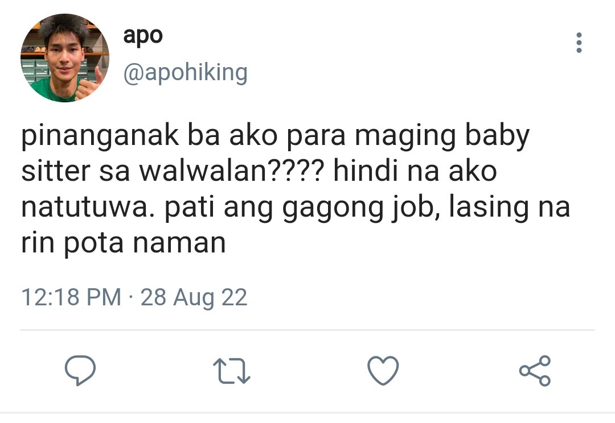Select the line starting "pinanganak ba ako"

(276, 137)
